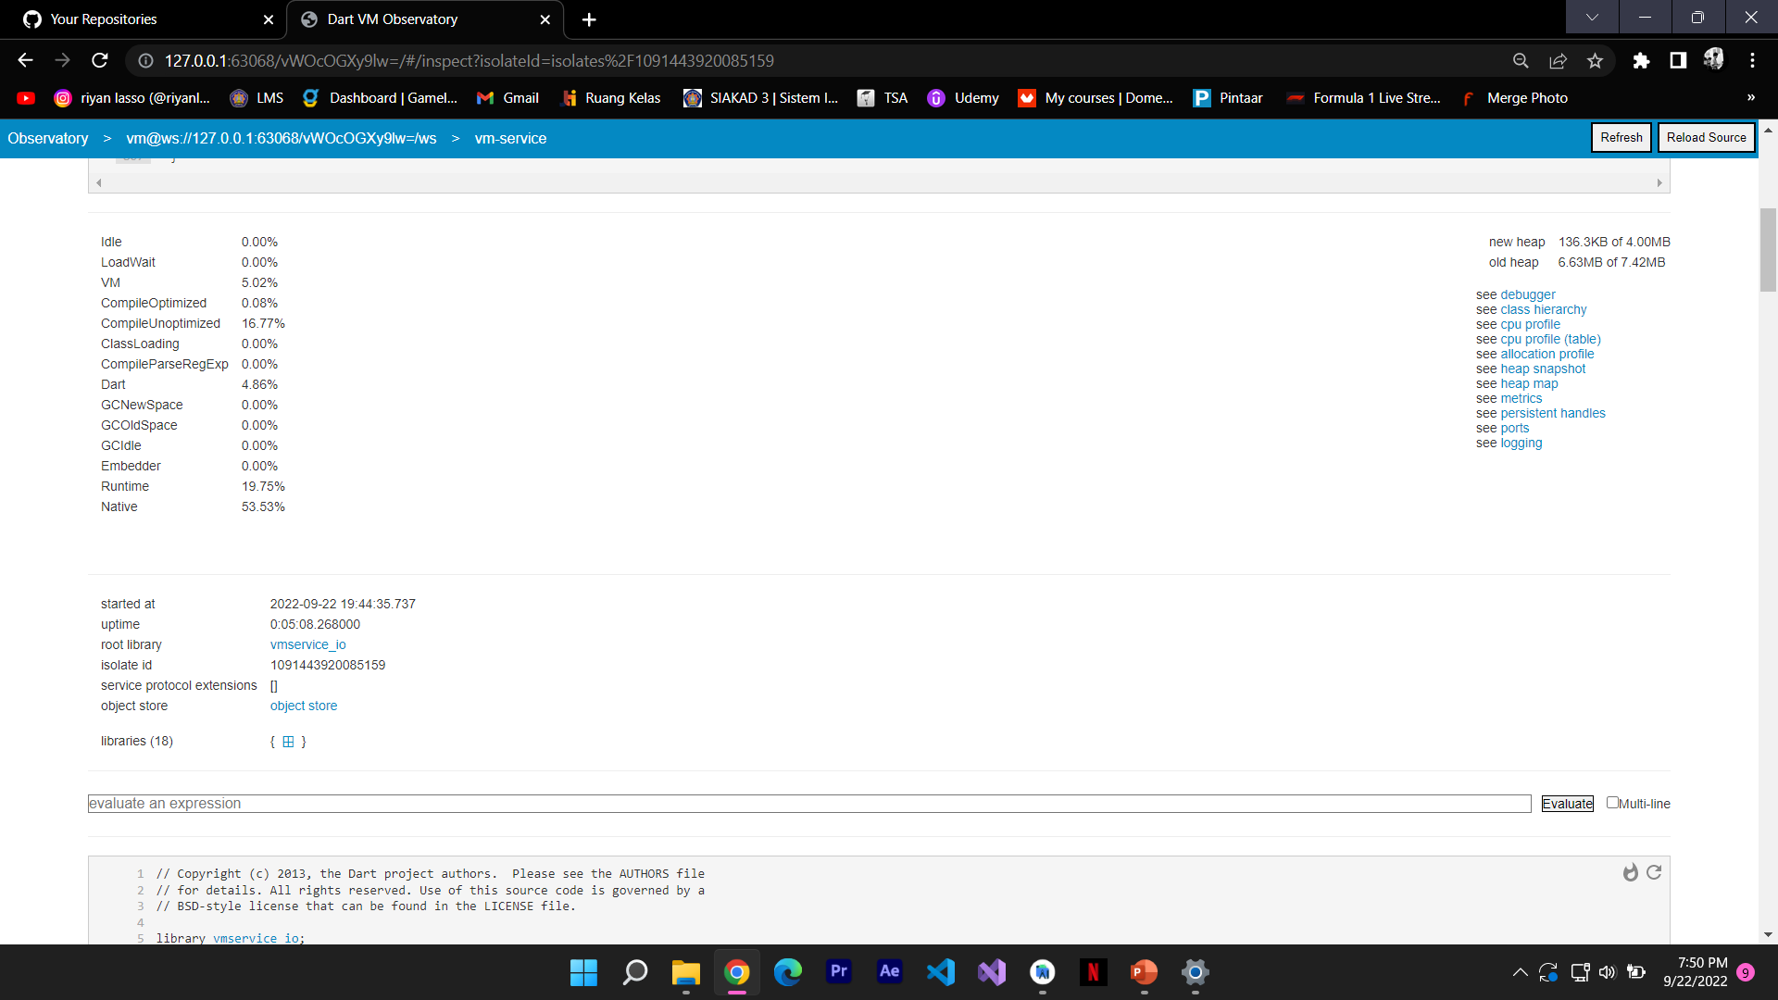The height and width of the screenshot is (1000, 1778).
Task: Click the source refresh arrow icon
Action: click(1654, 872)
